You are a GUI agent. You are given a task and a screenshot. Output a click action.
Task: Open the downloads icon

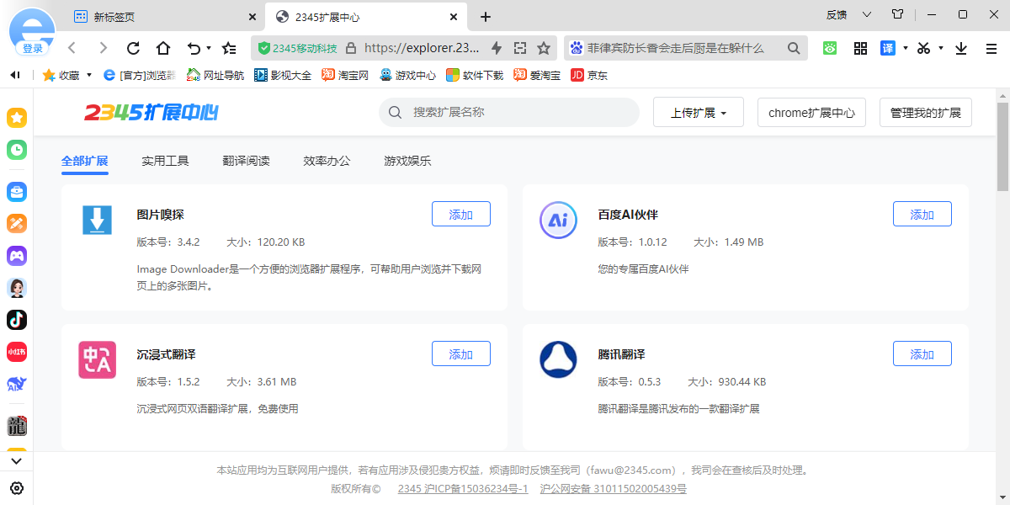[x=961, y=48]
